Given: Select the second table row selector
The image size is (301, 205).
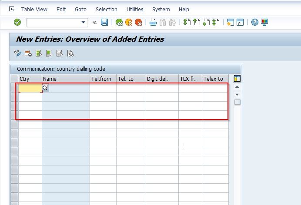Looking at the screenshot, I should point(14,97).
